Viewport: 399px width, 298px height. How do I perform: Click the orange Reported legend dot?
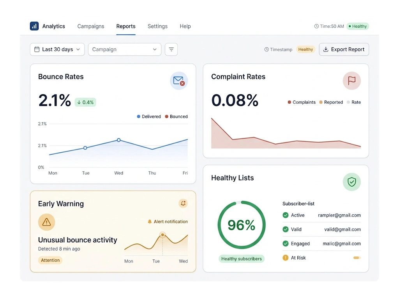(x=321, y=102)
